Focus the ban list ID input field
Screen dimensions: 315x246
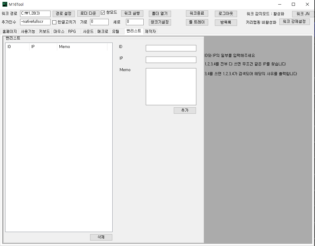tap(171, 48)
